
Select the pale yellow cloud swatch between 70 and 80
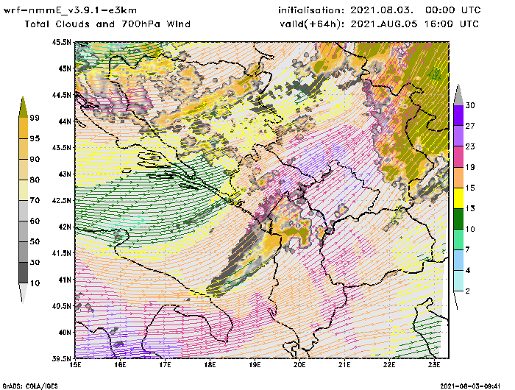[24, 191]
